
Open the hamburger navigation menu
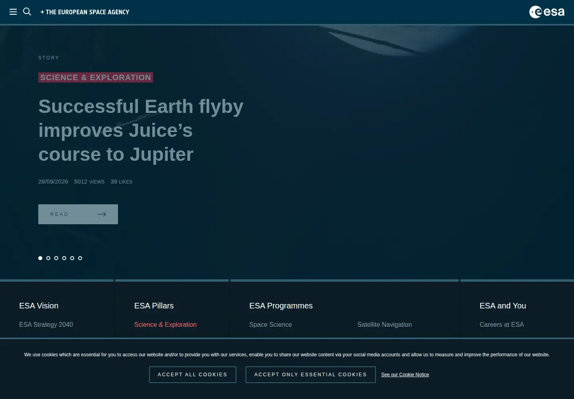pyautogui.click(x=13, y=12)
